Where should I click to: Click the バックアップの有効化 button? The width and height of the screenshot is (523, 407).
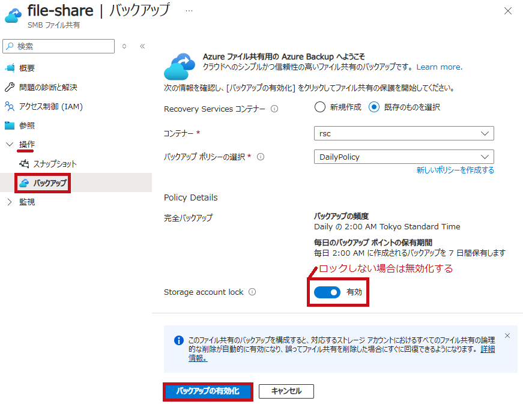click(208, 391)
